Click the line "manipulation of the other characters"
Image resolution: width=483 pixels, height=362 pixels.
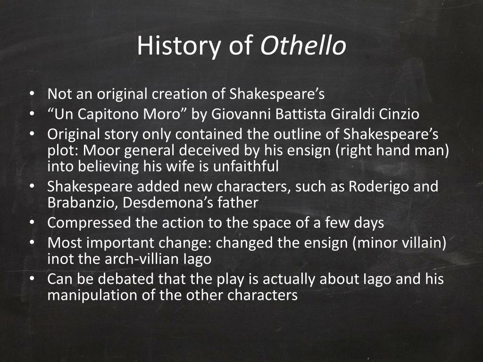173,295
